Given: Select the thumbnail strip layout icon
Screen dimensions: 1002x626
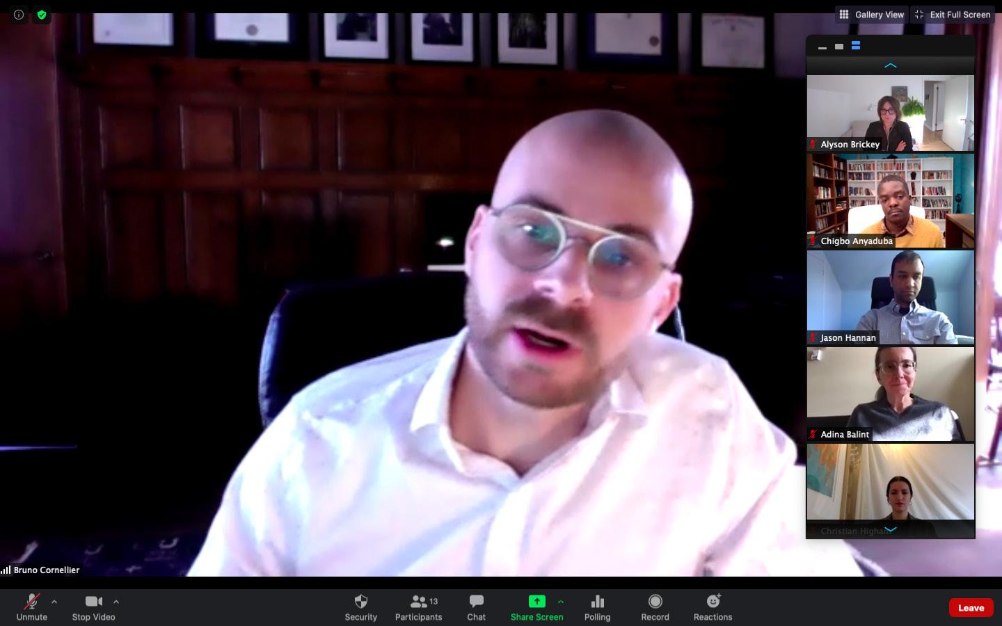Looking at the screenshot, I should point(856,46).
